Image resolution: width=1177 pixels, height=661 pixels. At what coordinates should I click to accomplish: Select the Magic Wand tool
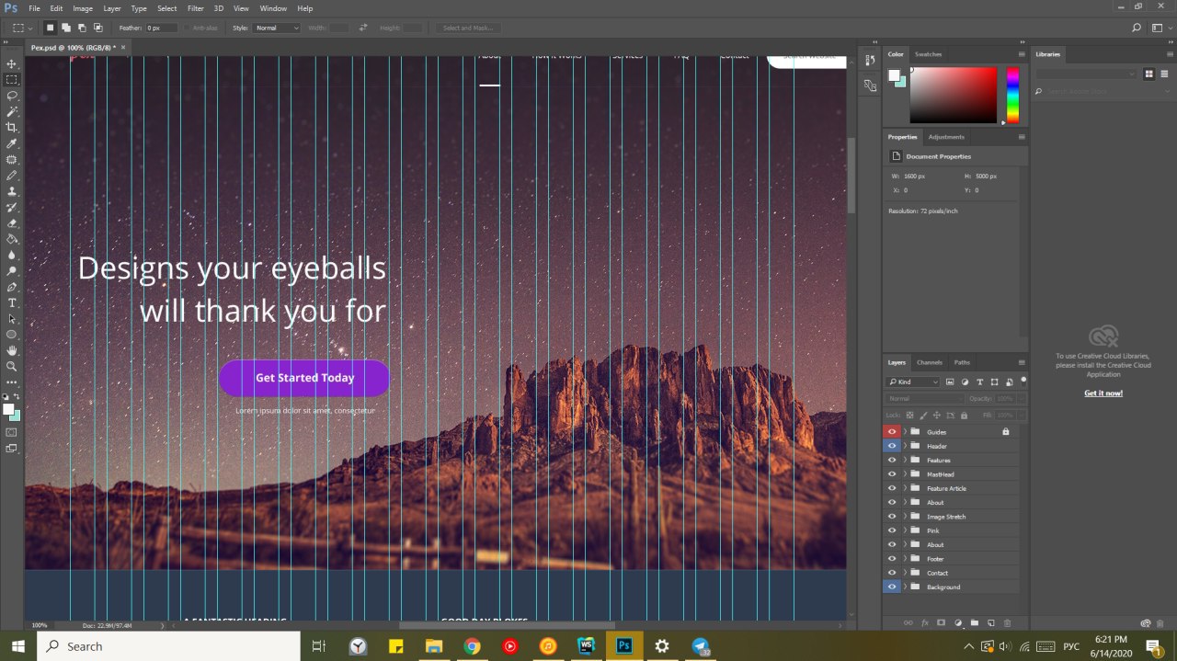pos(12,111)
